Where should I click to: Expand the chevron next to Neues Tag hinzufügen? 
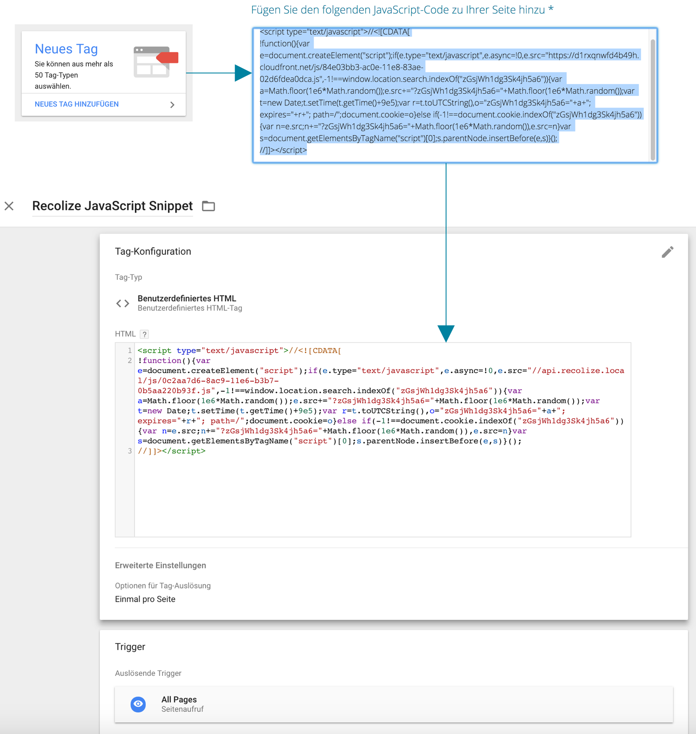(x=172, y=105)
